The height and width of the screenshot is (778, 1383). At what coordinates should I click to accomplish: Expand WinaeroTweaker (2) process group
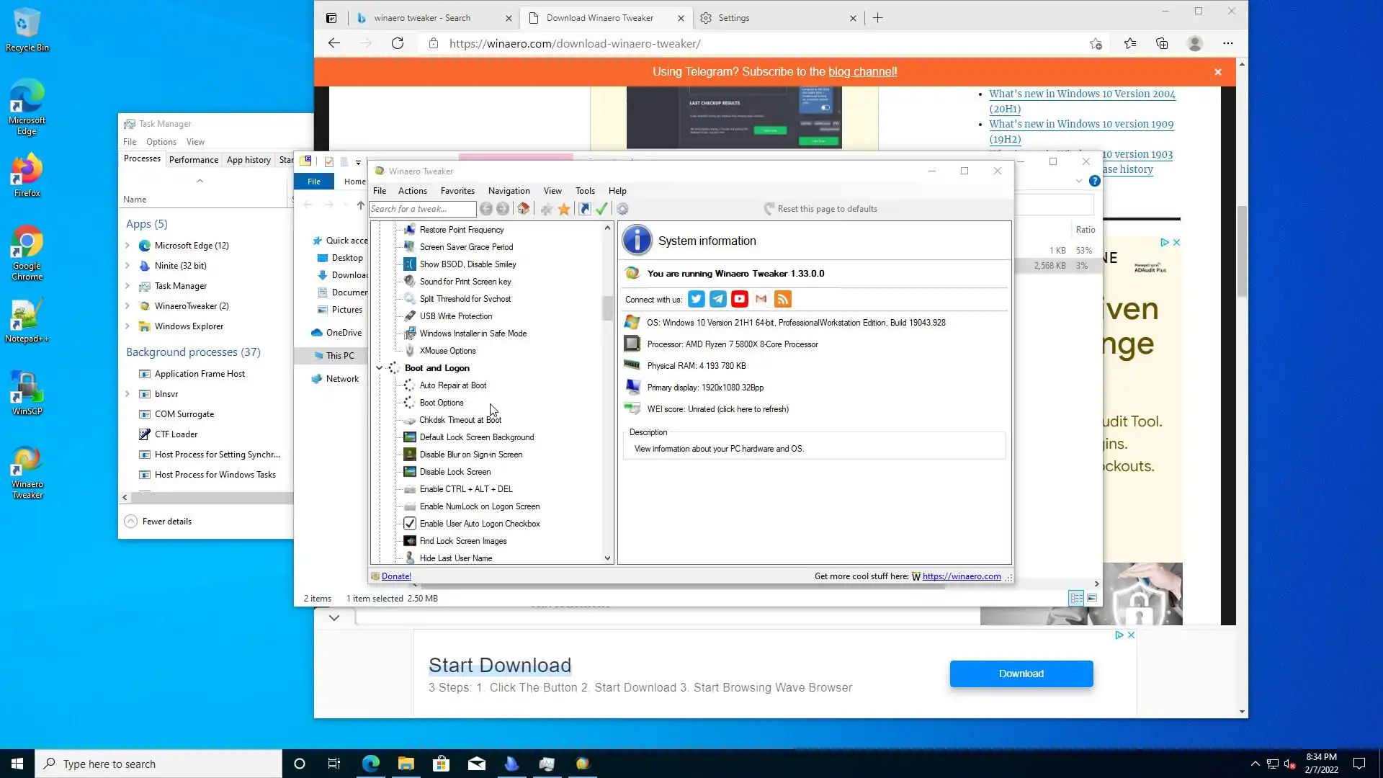click(x=127, y=306)
